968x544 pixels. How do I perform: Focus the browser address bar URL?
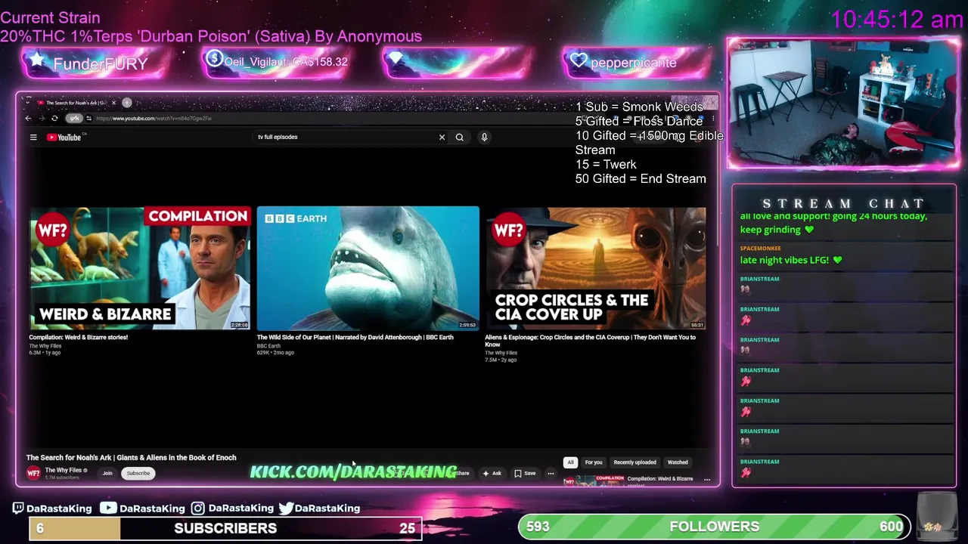pyautogui.click(x=154, y=119)
